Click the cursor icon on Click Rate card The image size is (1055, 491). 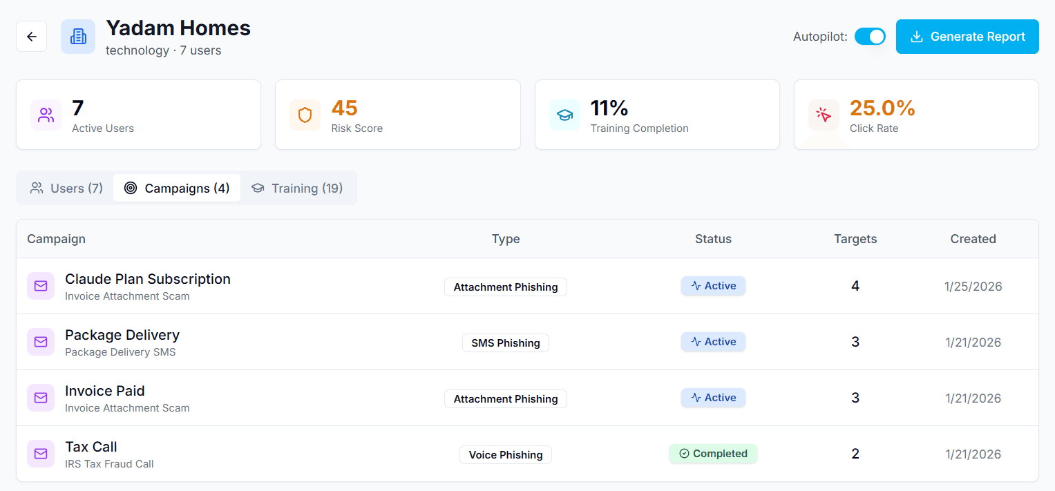[824, 115]
